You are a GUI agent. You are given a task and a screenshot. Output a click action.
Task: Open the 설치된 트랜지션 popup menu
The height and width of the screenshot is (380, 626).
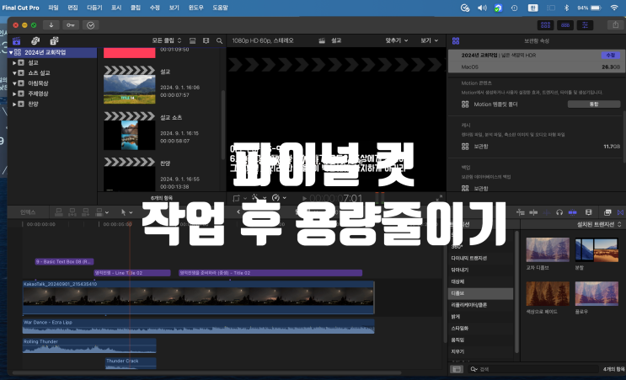[599, 225]
